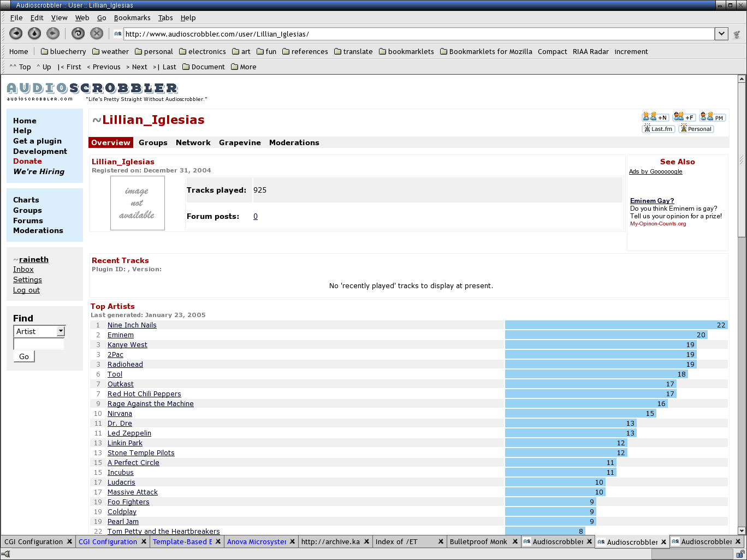Switch to the Moderations profile tab
Screen dimensions: 747x560
294,142
